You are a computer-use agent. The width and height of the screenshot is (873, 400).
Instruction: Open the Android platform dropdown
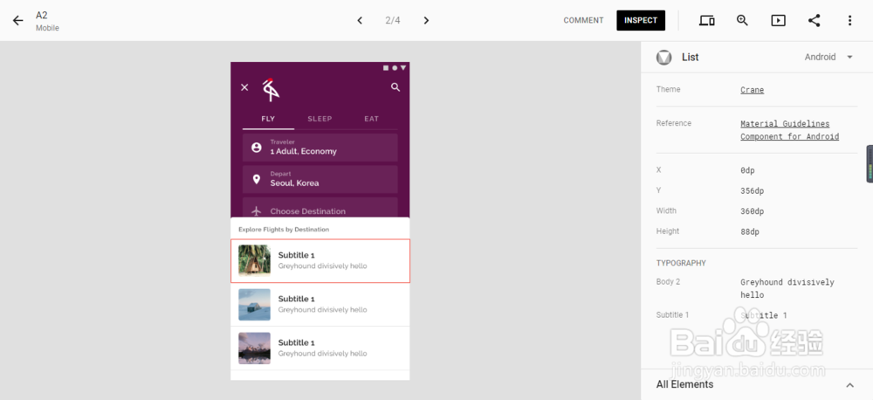(x=828, y=57)
